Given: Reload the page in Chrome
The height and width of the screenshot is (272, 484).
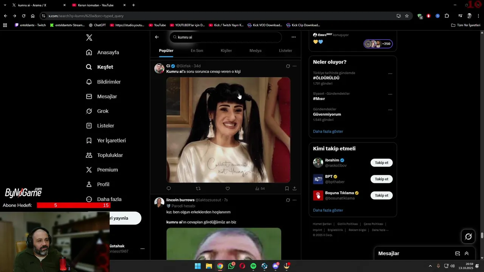Looking at the screenshot, I should pyautogui.click(x=23, y=16).
